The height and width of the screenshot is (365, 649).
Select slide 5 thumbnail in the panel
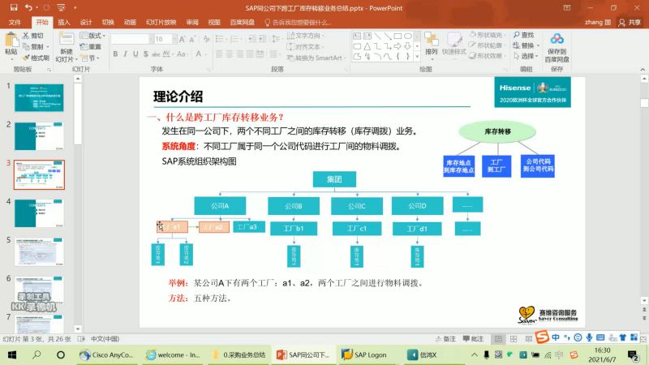click(x=39, y=251)
